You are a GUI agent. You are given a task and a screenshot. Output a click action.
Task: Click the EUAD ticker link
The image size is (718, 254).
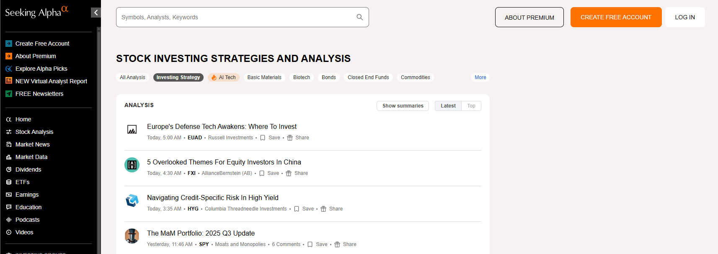click(x=195, y=138)
